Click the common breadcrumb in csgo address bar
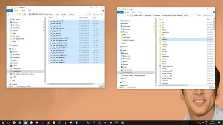 (157, 16)
